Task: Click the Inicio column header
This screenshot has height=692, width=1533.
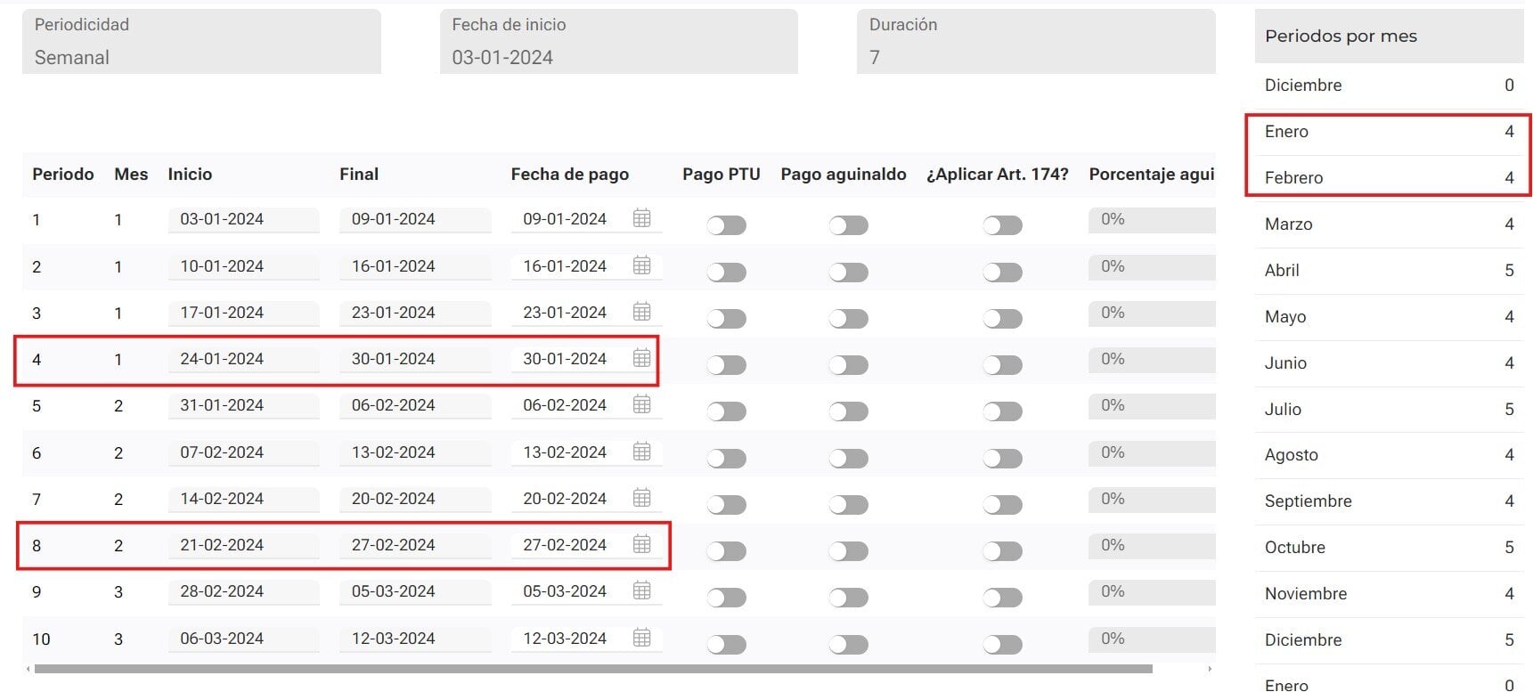Action: pyautogui.click(x=190, y=175)
